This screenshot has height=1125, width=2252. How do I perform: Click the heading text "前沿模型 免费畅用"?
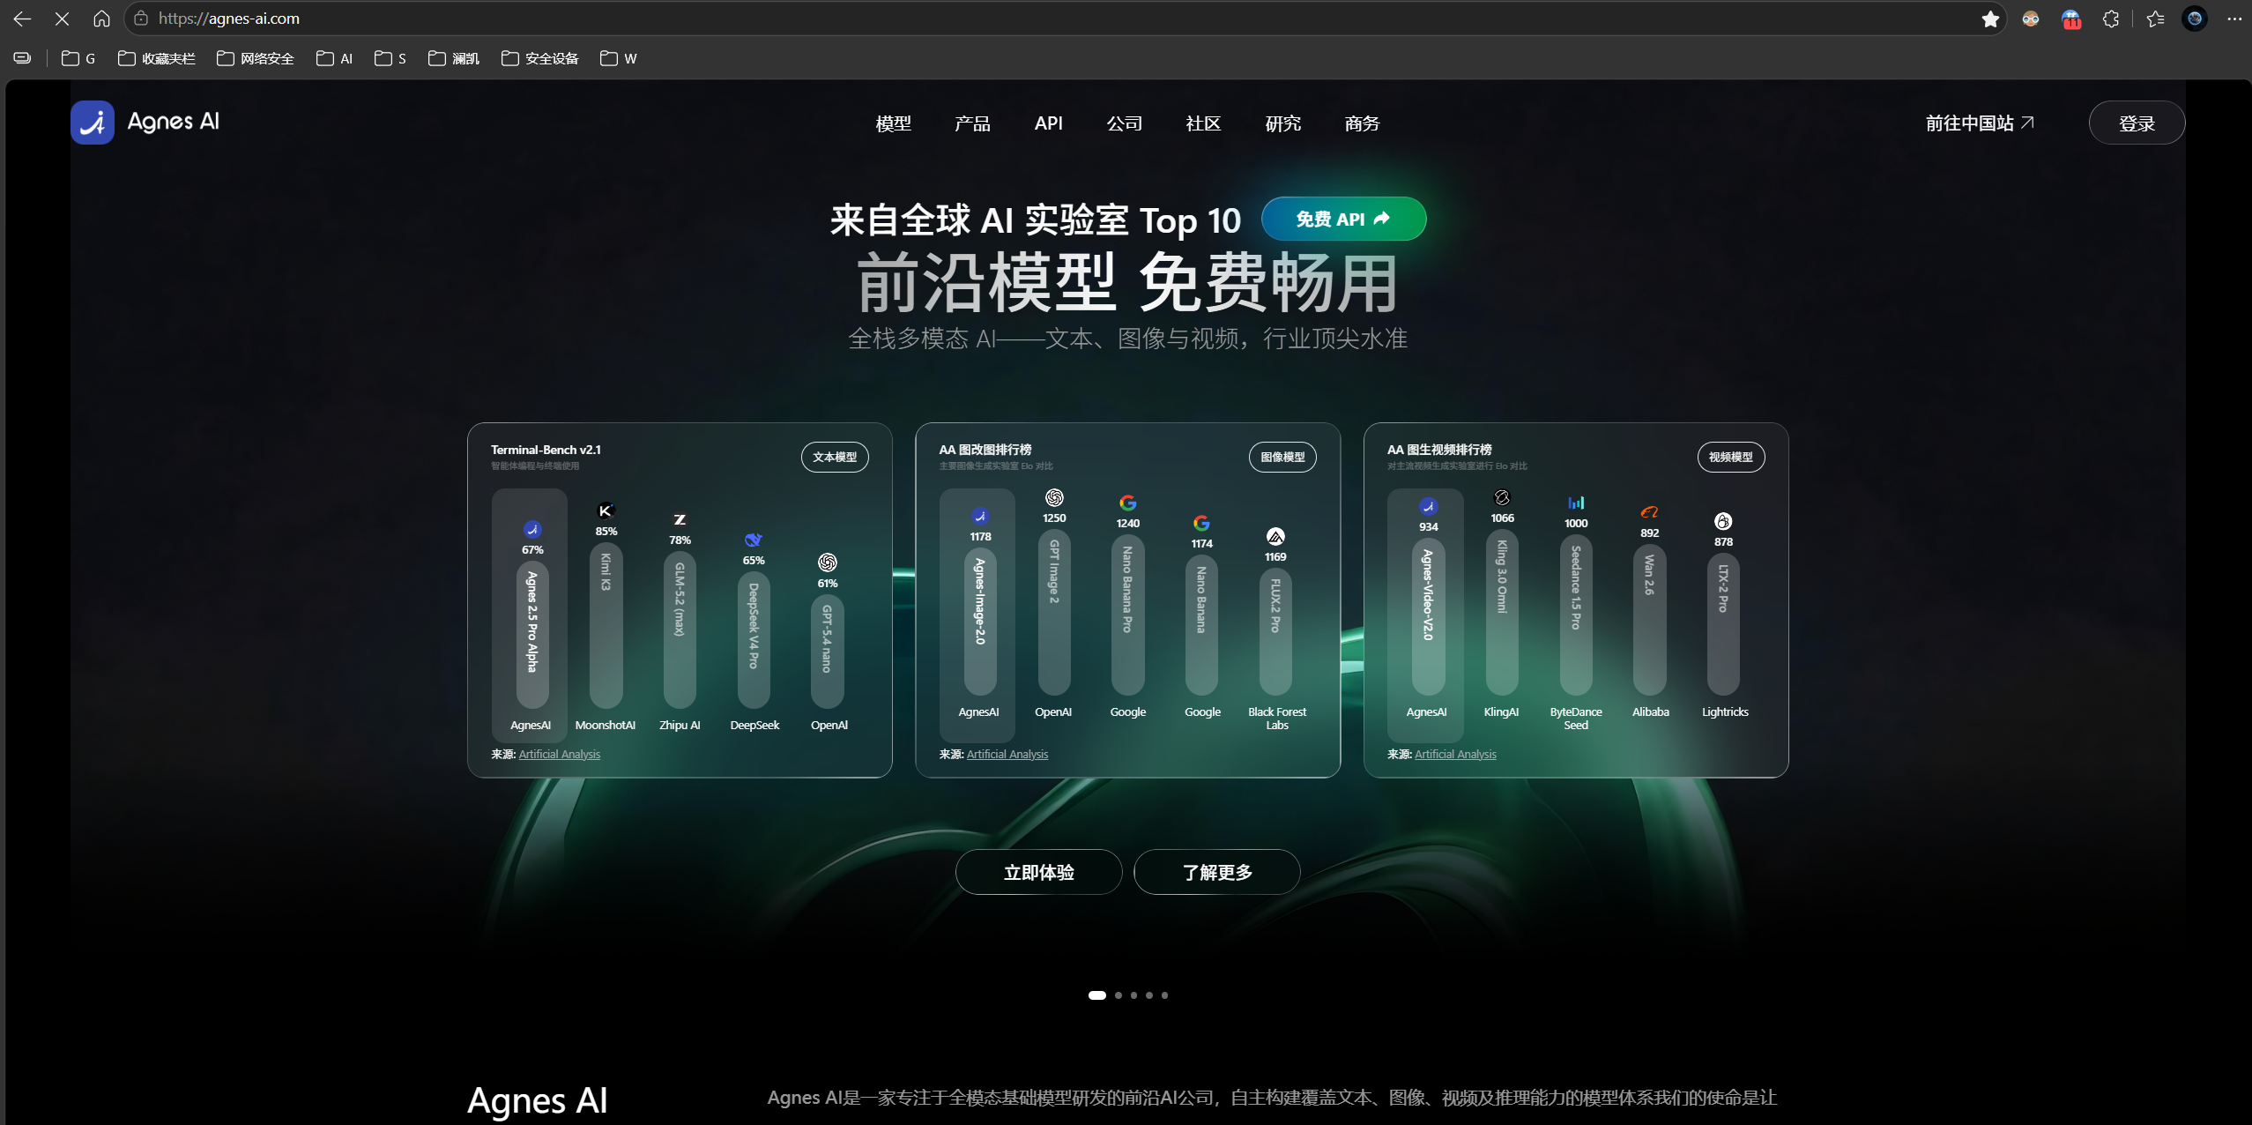coord(1127,282)
